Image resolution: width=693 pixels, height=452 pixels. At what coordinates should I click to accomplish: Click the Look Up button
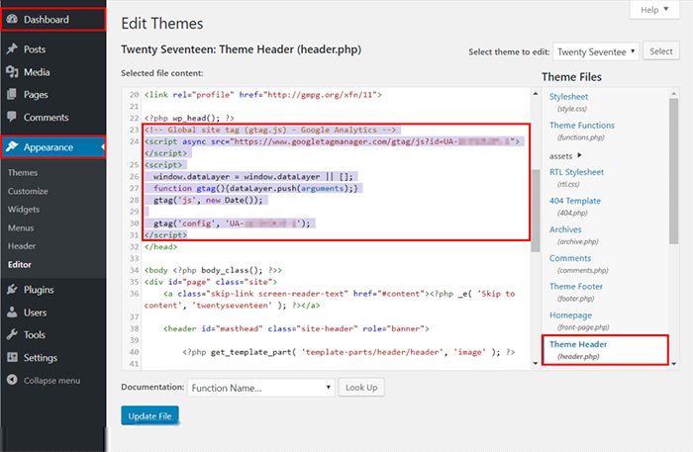[x=361, y=387]
